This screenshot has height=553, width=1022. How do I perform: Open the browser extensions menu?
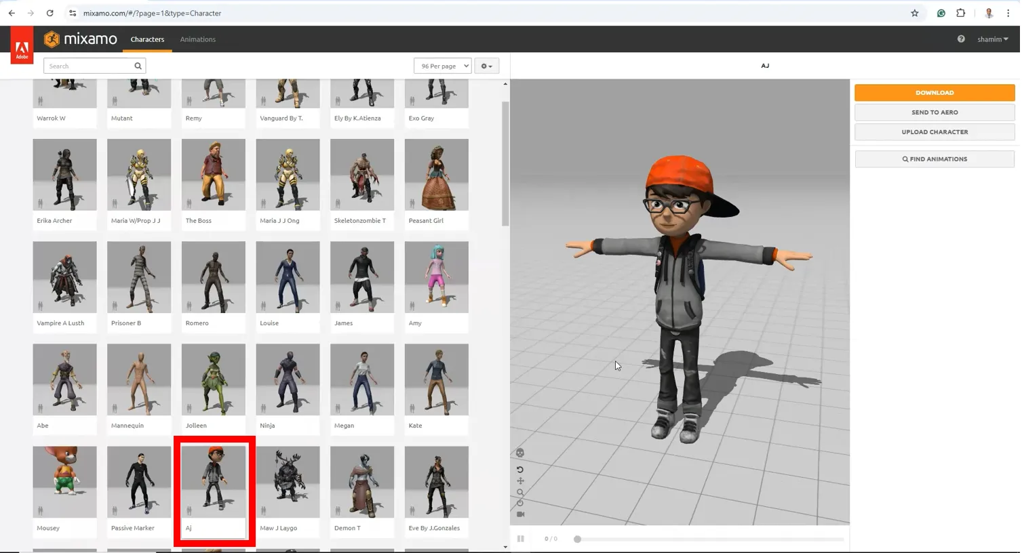point(961,13)
